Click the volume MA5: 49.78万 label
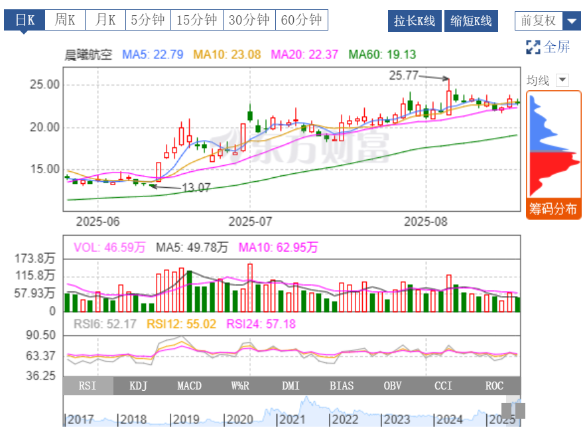 192,248
